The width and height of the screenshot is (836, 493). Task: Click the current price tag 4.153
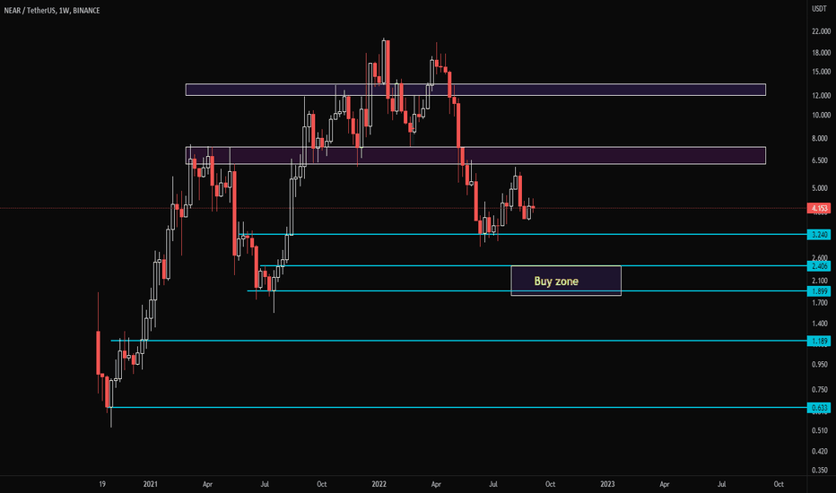[x=819, y=208]
